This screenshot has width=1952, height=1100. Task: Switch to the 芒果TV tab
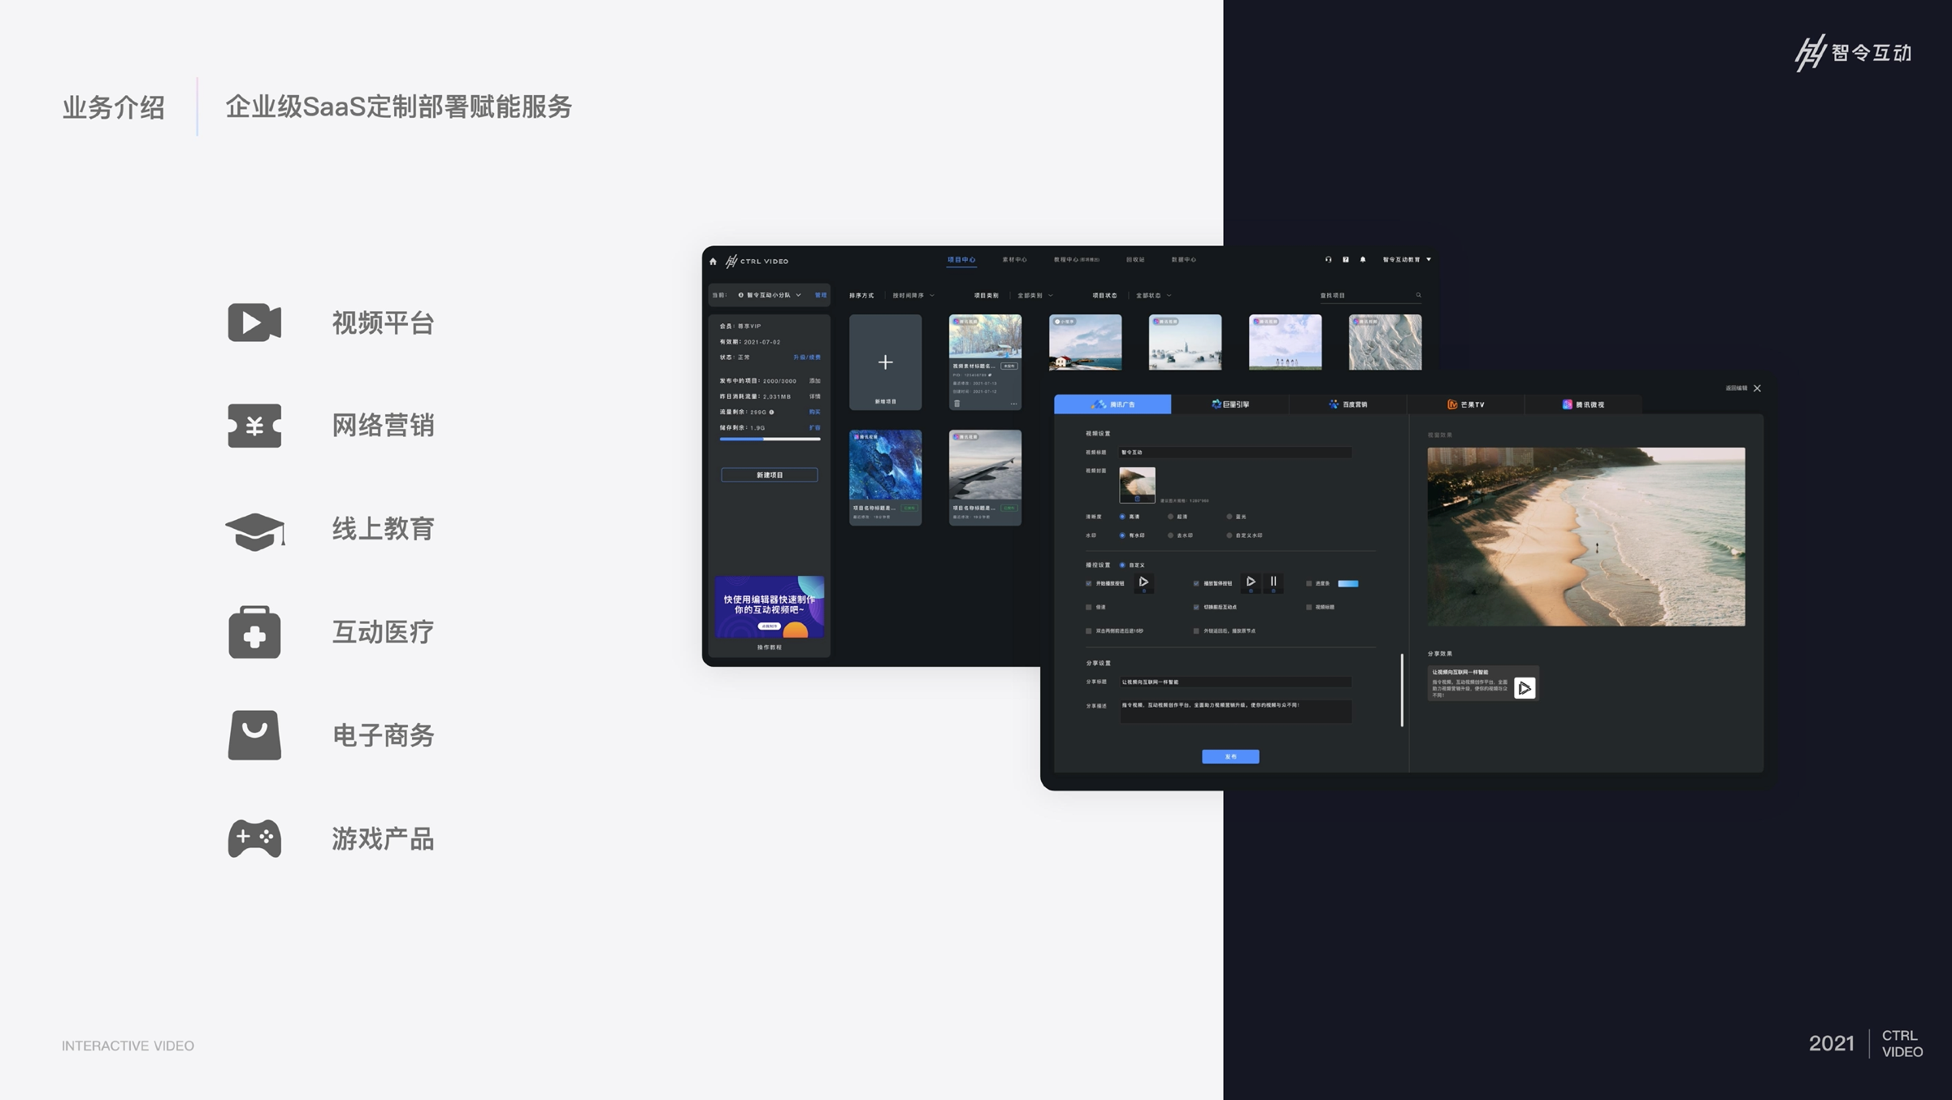[1465, 404]
